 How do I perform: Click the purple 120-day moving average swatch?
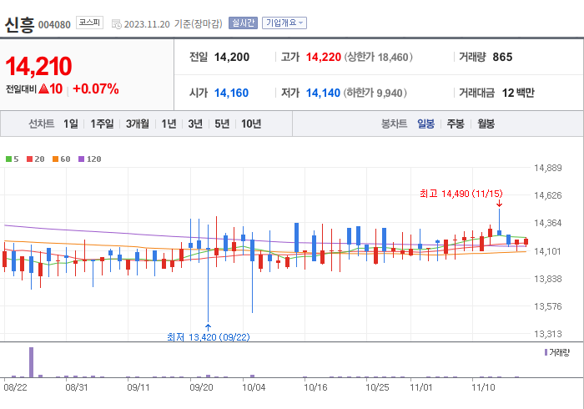(x=81, y=159)
